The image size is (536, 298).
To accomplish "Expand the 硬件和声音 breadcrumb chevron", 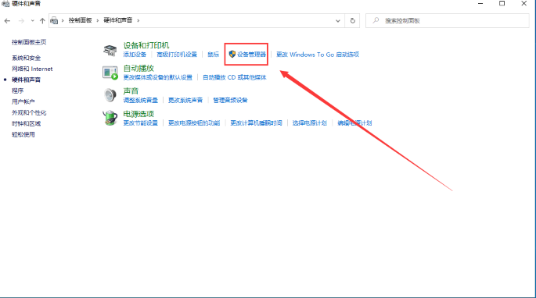I will (138, 20).
